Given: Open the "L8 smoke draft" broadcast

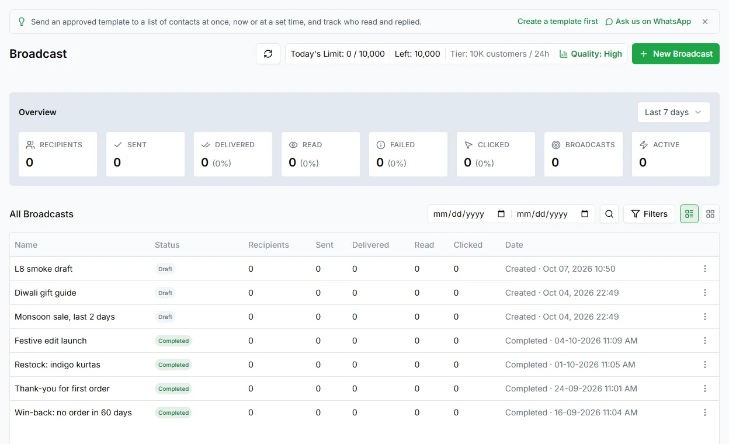Looking at the screenshot, I should 44,269.
